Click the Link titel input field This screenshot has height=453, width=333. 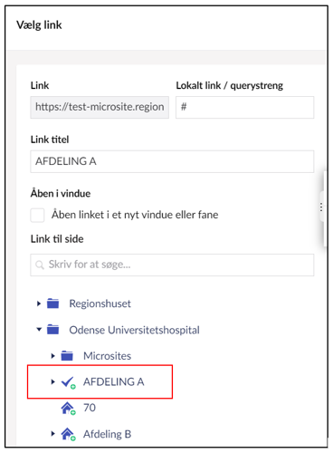(172, 161)
